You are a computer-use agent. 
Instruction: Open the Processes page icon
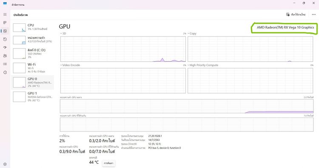point(5,22)
